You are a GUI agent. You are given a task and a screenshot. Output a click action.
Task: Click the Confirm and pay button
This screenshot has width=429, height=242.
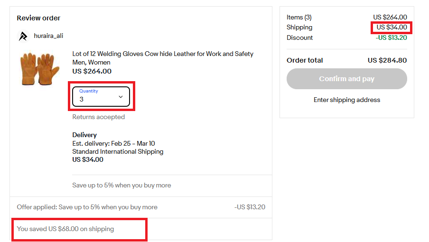tap(346, 79)
